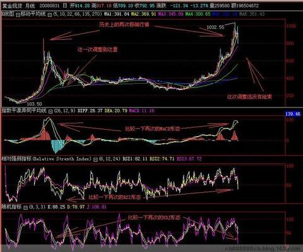The height and width of the screenshot is (252, 303).
Task: Click the blue highlighted 139.46 value
Action: click(293, 114)
